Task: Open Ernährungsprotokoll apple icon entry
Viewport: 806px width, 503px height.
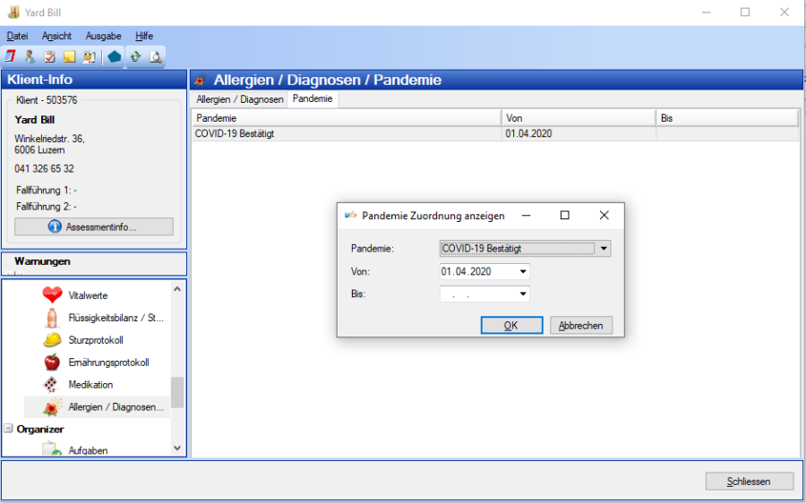Action: (52, 362)
